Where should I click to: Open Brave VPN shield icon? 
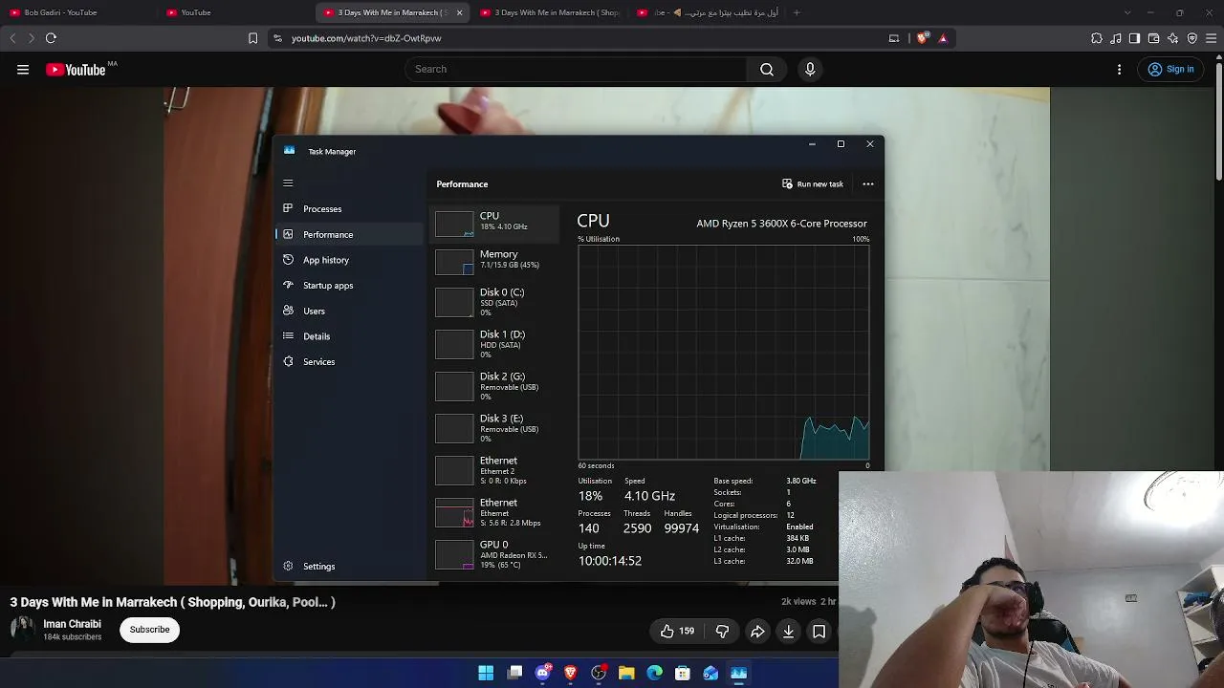click(x=1191, y=38)
